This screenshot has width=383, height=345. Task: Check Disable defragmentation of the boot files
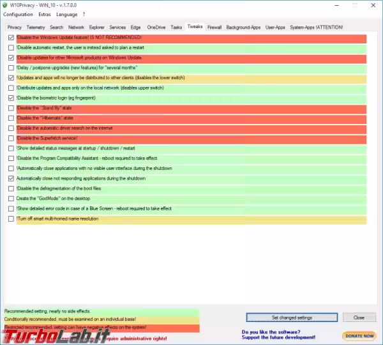[x=11, y=188]
